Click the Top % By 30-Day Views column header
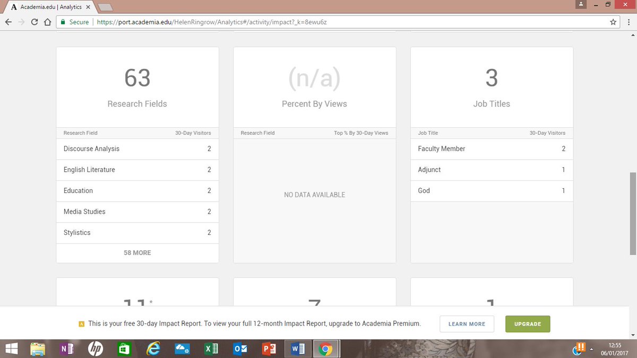Image resolution: width=637 pixels, height=358 pixels. coord(361,133)
